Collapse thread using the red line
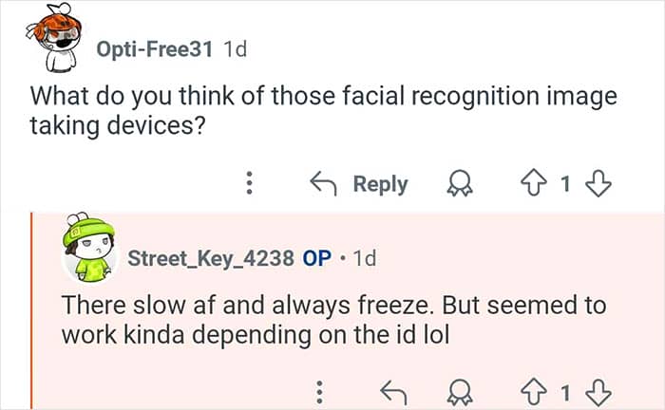 click(31, 313)
